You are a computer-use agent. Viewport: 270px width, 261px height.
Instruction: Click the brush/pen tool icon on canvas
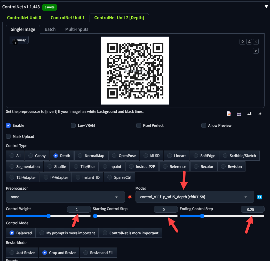click(x=256, y=51)
